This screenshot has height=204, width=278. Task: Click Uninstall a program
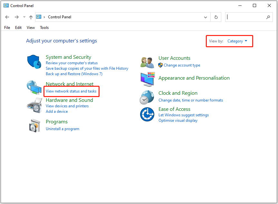pyautogui.click(x=62, y=129)
